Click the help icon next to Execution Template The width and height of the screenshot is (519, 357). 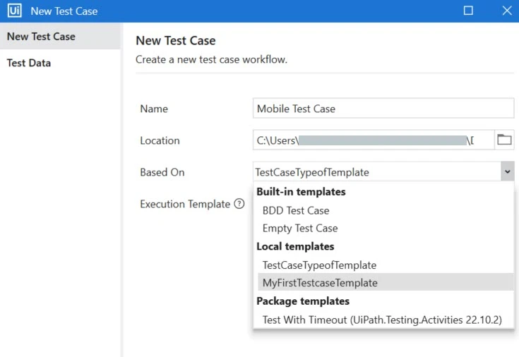(x=239, y=204)
